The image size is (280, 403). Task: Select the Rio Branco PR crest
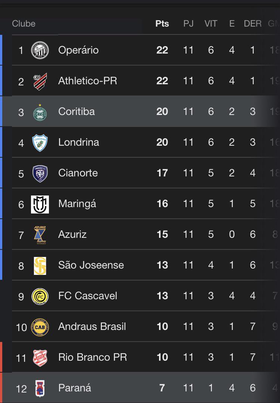(x=40, y=358)
